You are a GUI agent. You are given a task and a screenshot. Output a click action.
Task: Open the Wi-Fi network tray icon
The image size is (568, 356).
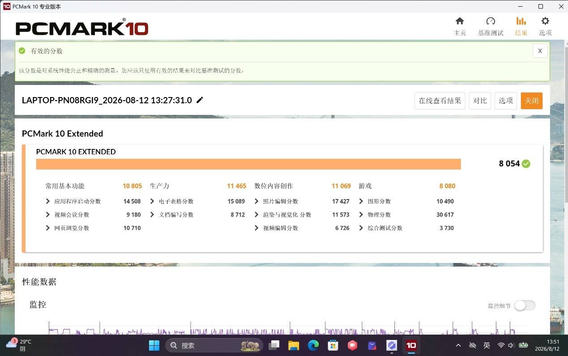click(x=501, y=345)
